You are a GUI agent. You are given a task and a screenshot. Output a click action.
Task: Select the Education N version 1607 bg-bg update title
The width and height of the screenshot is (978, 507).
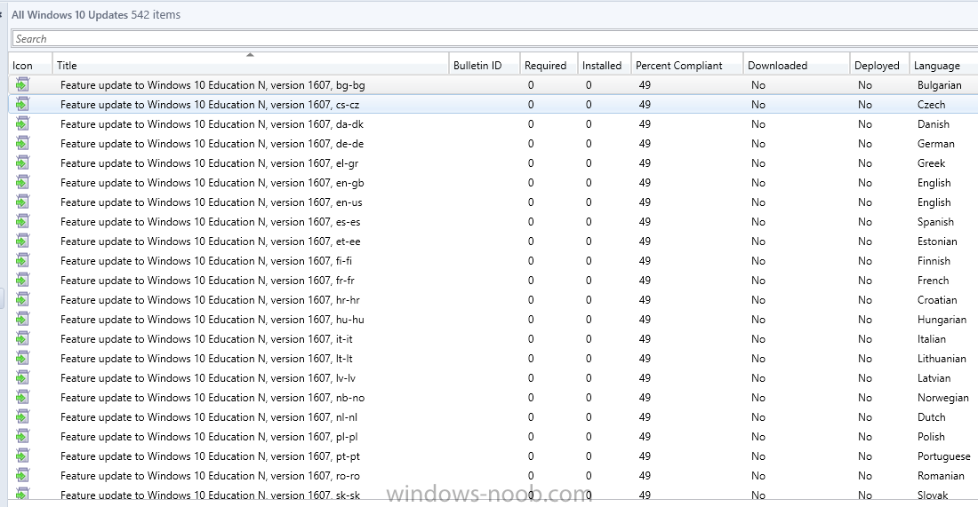pyautogui.click(x=212, y=84)
